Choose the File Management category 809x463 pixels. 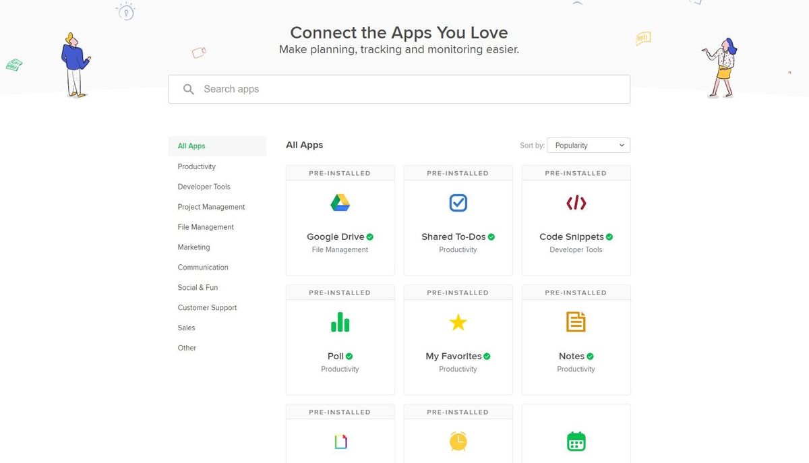(x=206, y=227)
